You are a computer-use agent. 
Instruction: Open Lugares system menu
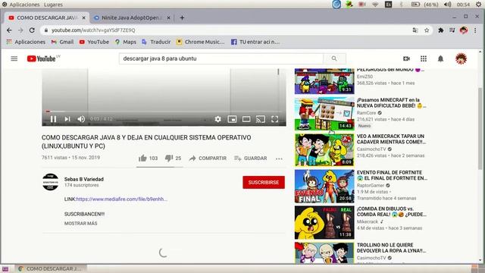tap(53, 5)
